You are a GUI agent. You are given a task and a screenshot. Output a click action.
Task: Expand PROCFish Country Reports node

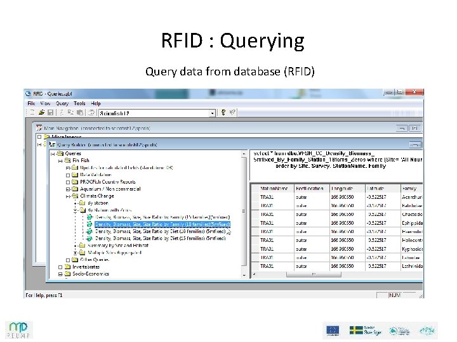[x=68, y=182]
